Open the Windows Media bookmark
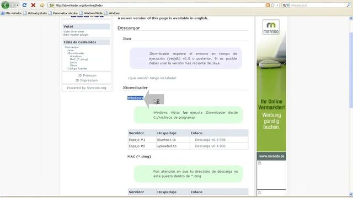Screen dimensions: 353x198 [91, 13]
